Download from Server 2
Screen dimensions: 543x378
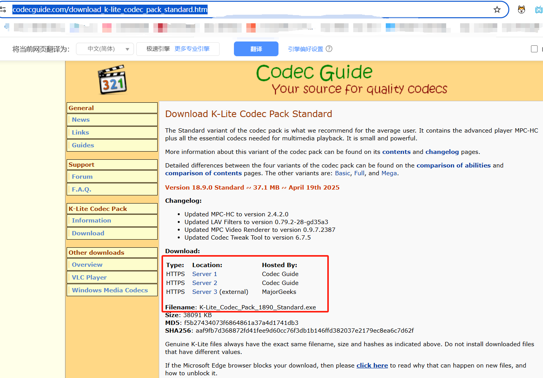pyautogui.click(x=204, y=283)
